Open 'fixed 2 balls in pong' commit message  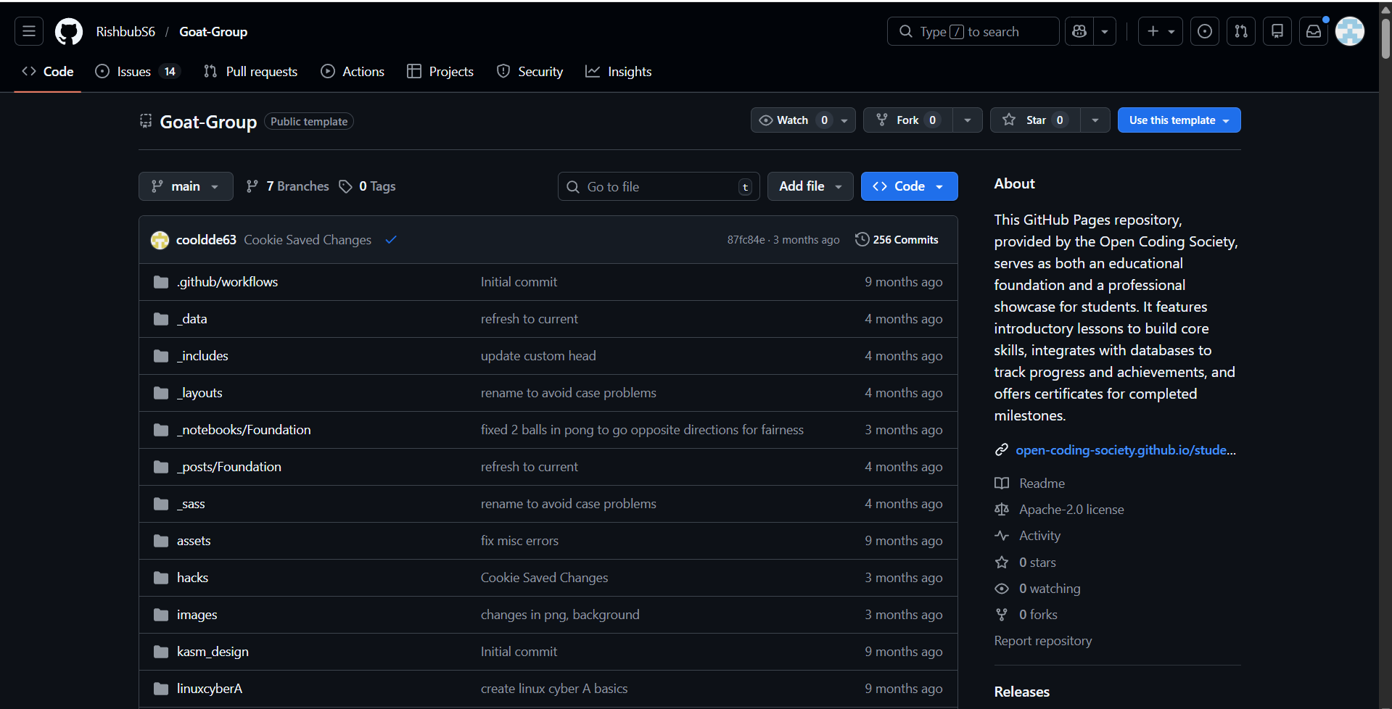(x=642, y=430)
